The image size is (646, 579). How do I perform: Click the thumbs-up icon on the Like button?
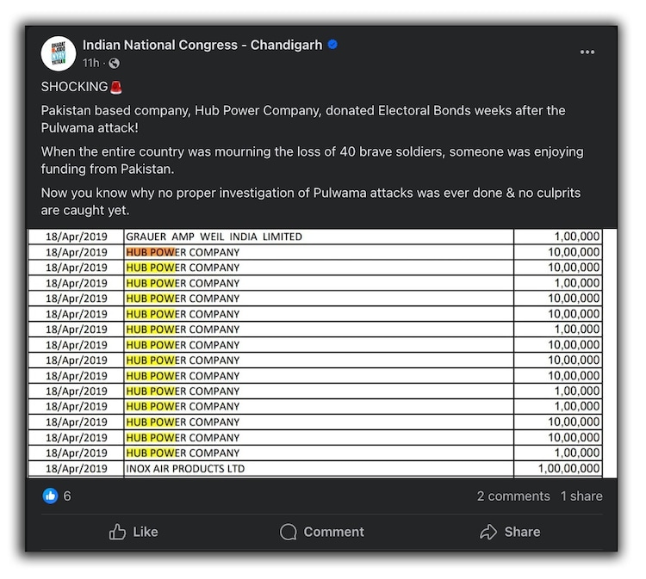tap(118, 532)
